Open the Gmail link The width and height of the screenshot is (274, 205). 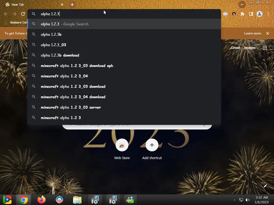pos(235,48)
